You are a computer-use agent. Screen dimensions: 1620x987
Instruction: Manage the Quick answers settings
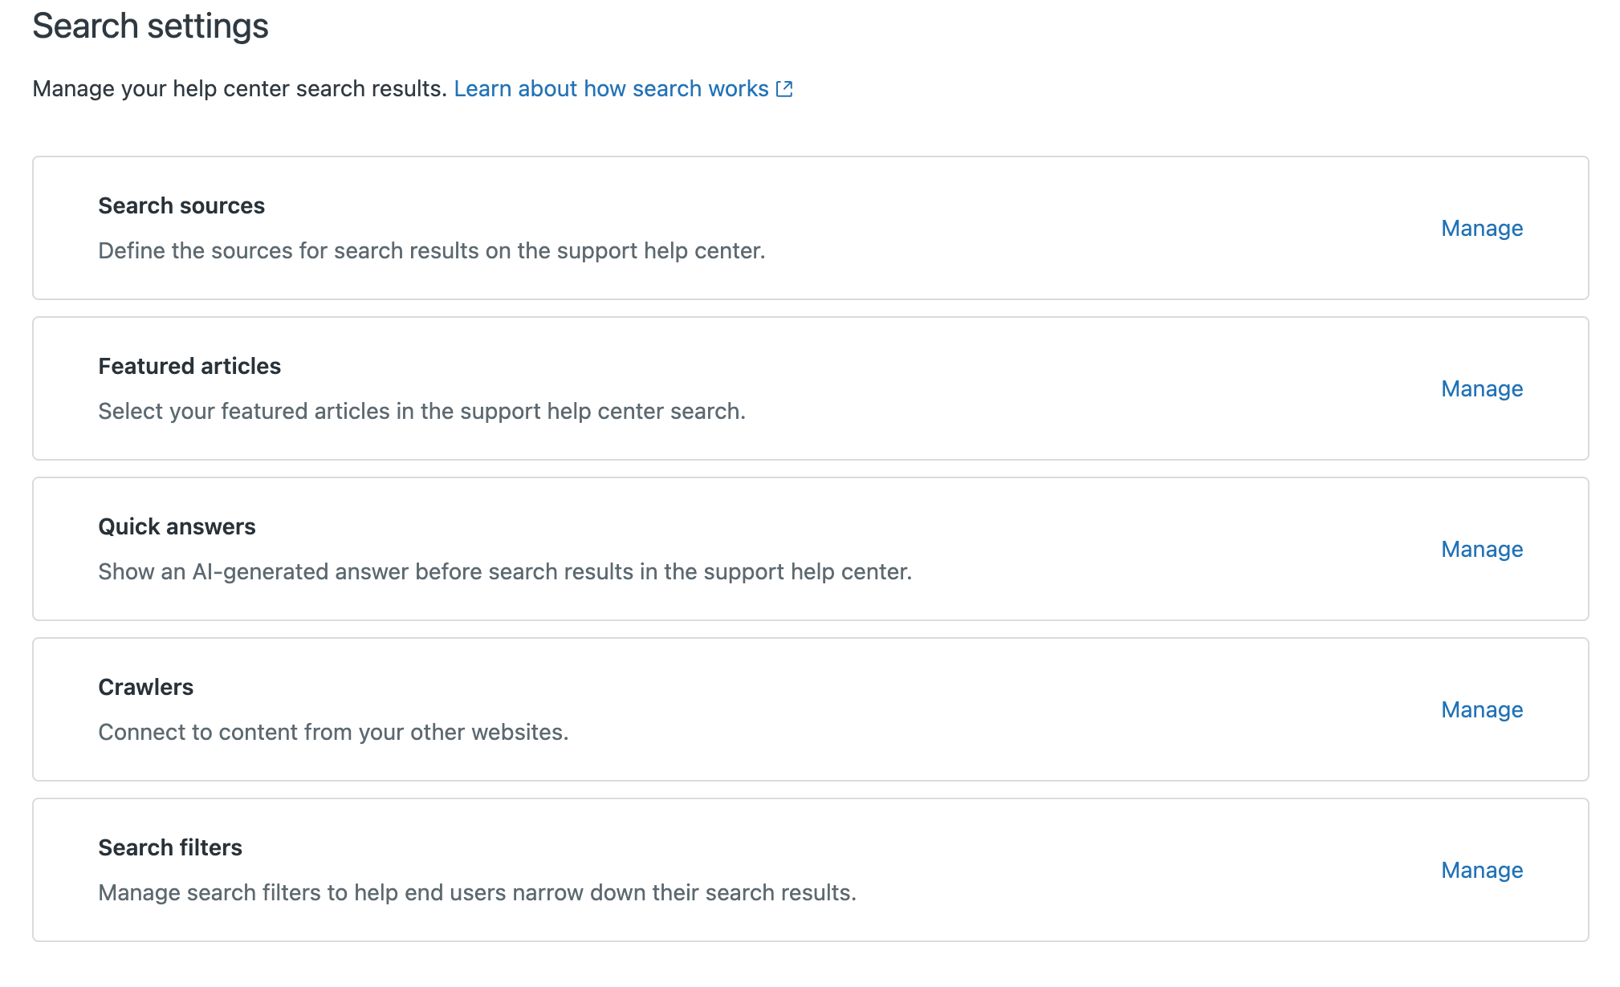pos(1481,550)
